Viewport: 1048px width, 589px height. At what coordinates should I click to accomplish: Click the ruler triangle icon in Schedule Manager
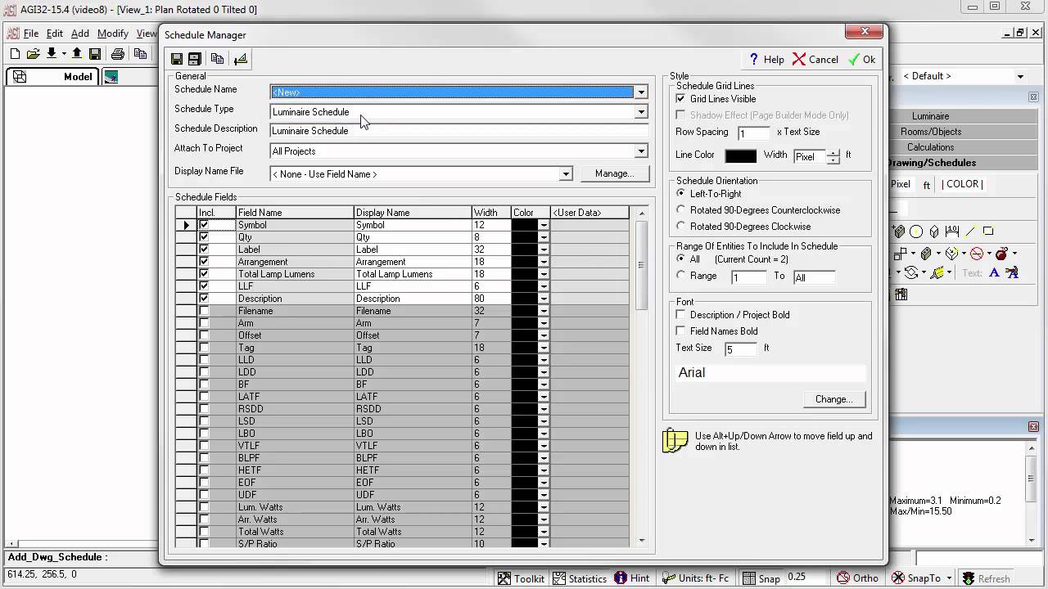pyautogui.click(x=240, y=59)
